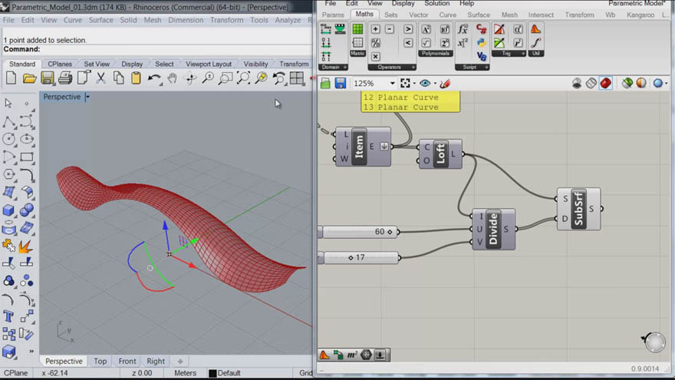Image resolution: width=675 pixels, height=380 pixels.
Task: Switch to the Viewport Layout tab
Action: 209,64
